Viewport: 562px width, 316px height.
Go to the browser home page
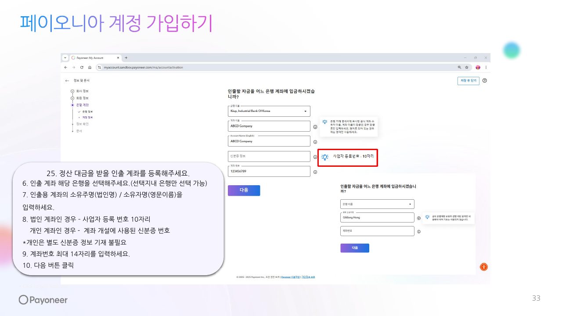tap(90, 67)
